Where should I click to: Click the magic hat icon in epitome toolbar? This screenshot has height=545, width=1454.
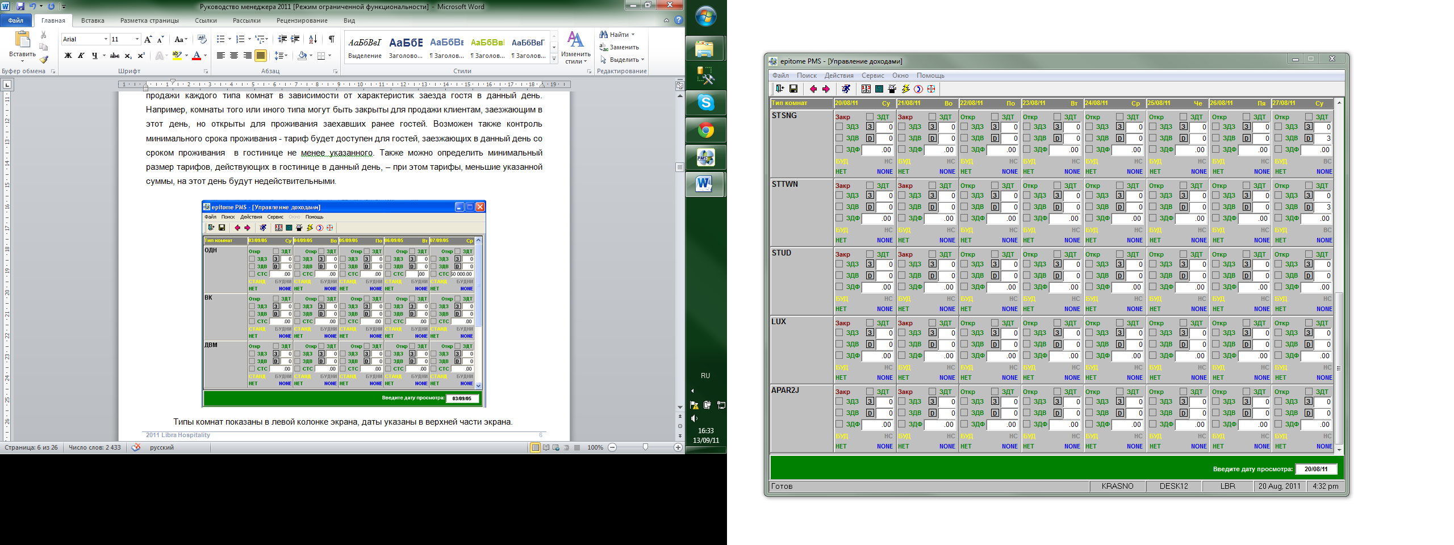(892, 89)
